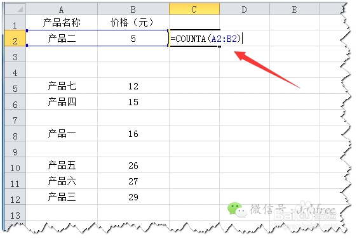Select row 2 header

tap(15, 39)
